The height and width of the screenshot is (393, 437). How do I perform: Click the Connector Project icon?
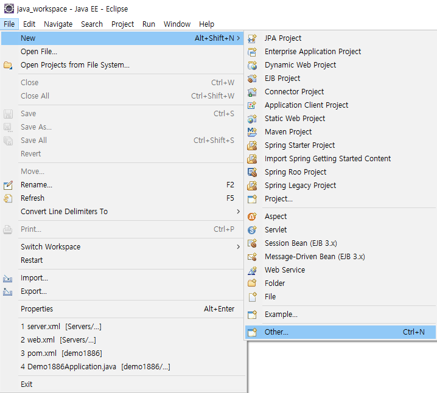(252, 92)
